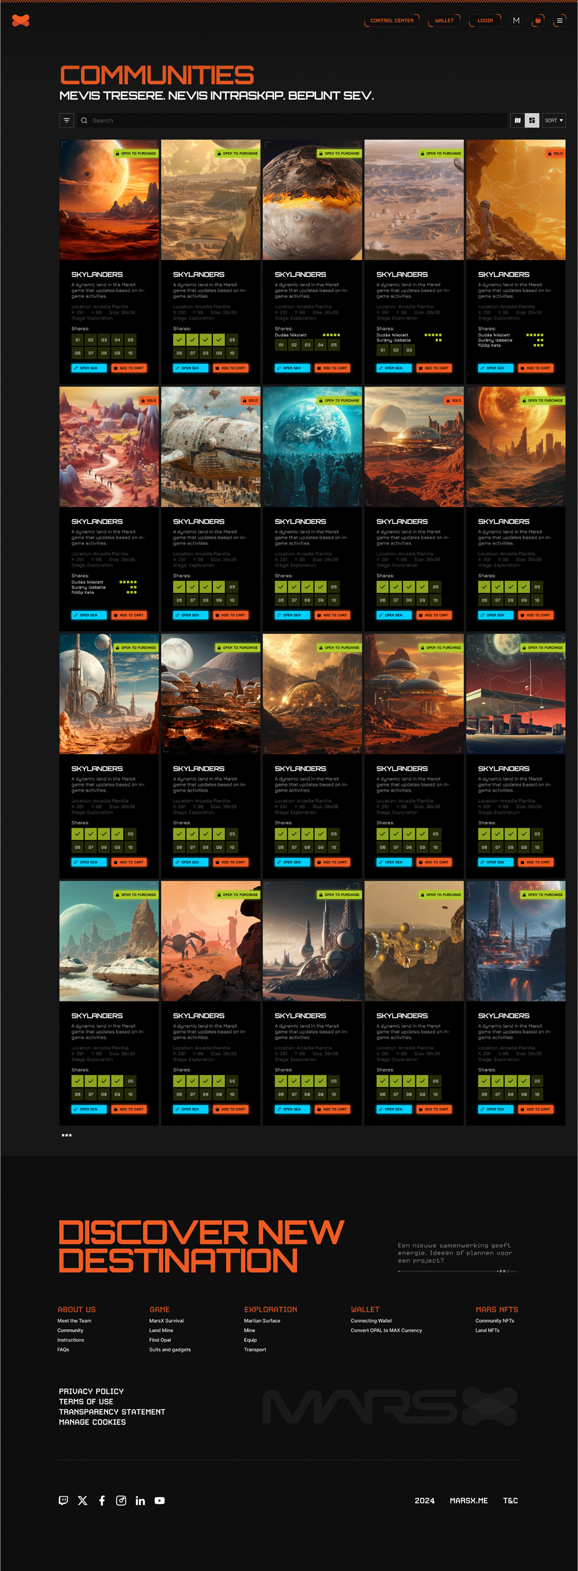Go to the Wallet menu item
This screenshot has width=578, height=1571.
click(444, 21)
